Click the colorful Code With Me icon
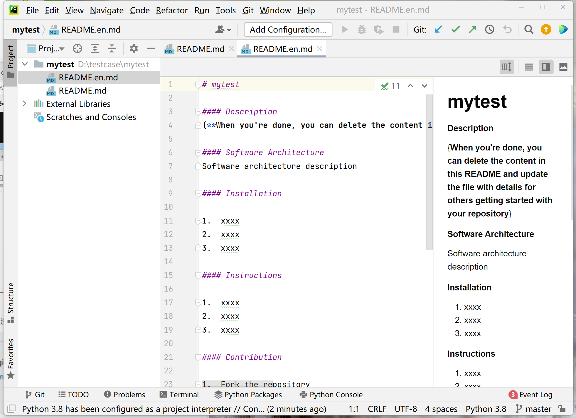Viewport: 576px width, 418px height. coord(563,30)
